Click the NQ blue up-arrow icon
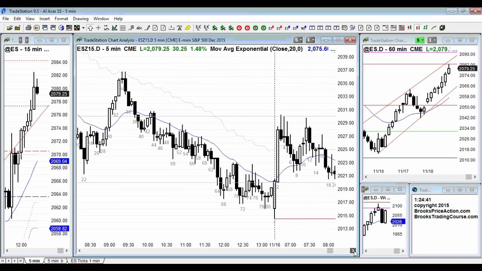This screenshot has height=271, width=482. tap(304, 28)
